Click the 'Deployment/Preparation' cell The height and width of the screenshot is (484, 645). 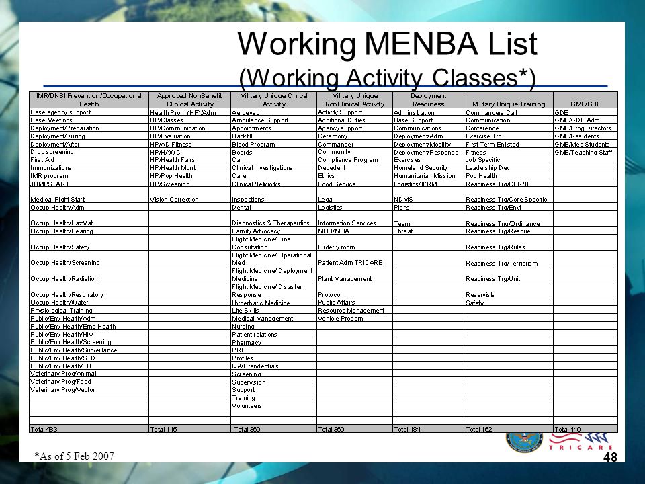click(x=89, y=128)
